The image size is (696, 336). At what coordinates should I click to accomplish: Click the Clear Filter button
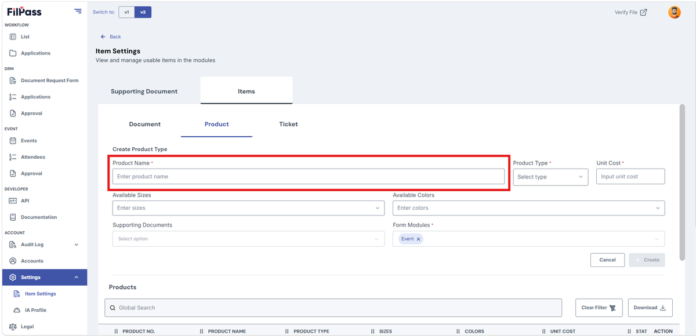(599, 308)
